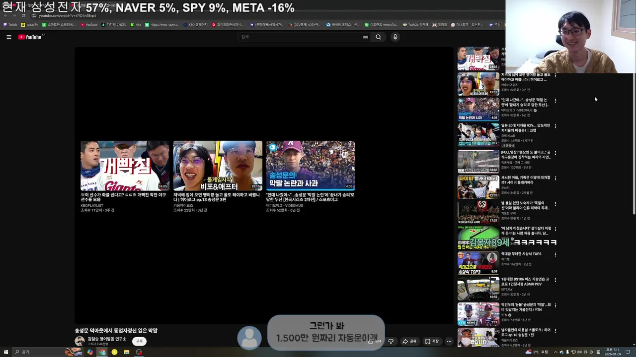636x357 pixels.
Task: Open options menu for 젊은 20대 지지율 sidebar video
Action: (x=556, y=126)
